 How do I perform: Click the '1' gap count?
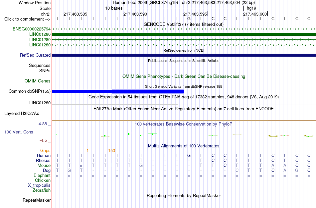click(87, 151)
